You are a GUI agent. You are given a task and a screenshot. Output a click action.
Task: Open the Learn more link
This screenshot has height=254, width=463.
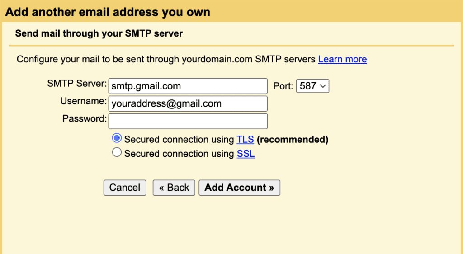pos(342,59)
